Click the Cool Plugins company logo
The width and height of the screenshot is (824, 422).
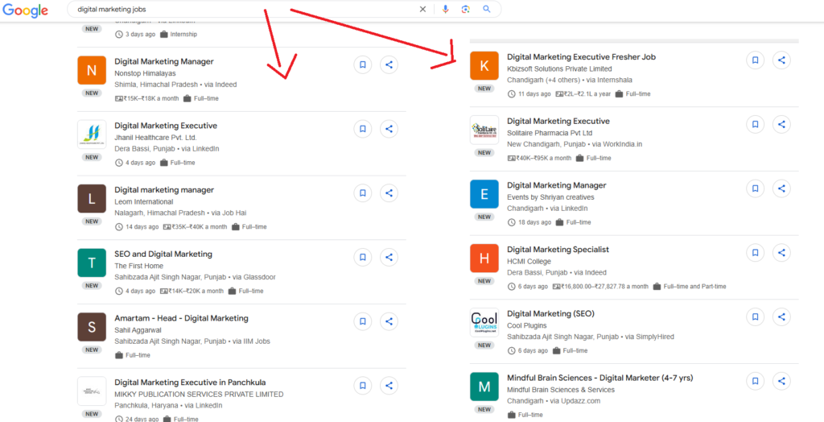coord(484,322)
